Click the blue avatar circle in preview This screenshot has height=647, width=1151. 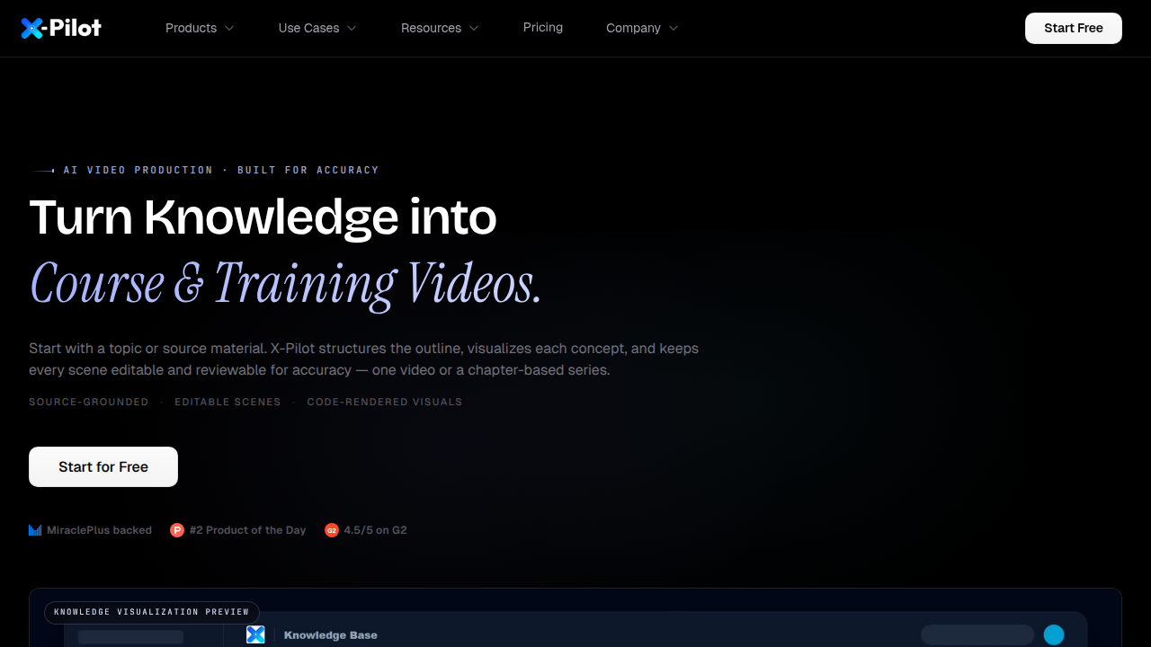(1054, 634)
